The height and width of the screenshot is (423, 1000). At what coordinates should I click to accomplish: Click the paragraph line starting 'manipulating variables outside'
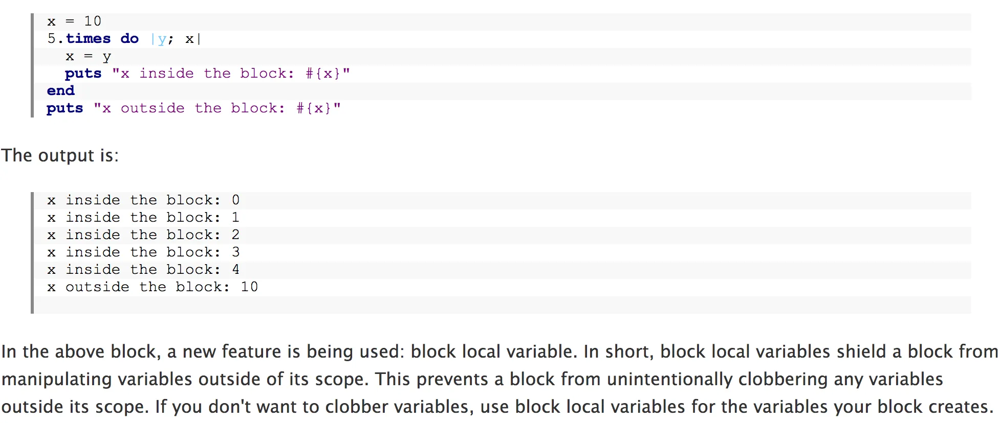coord(472,379)
